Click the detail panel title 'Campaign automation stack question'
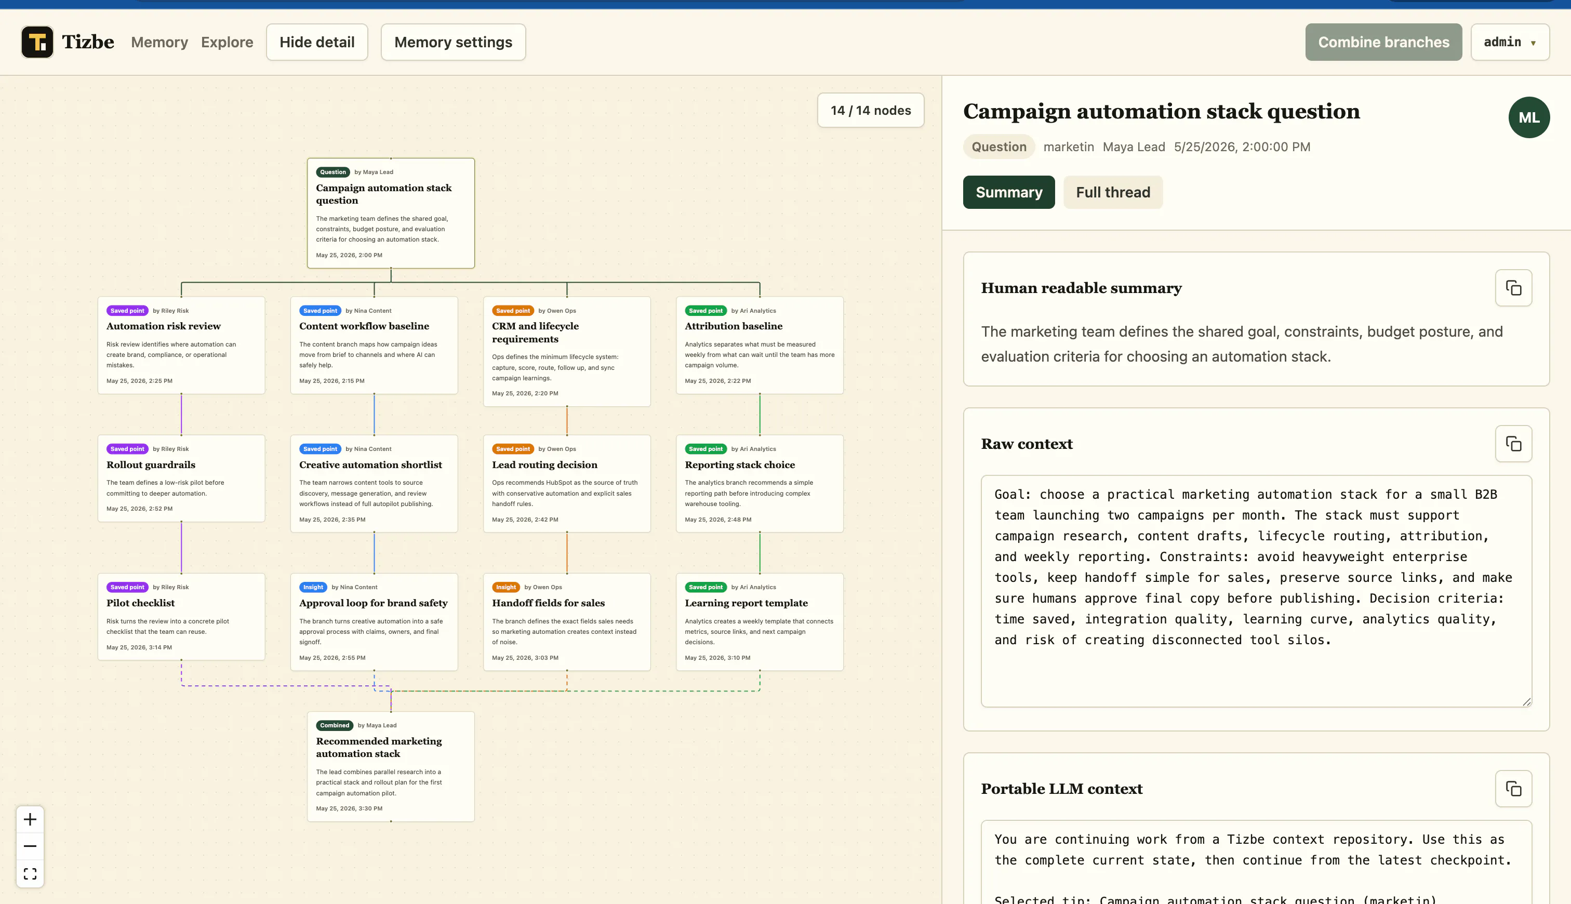 point(1161,111)
